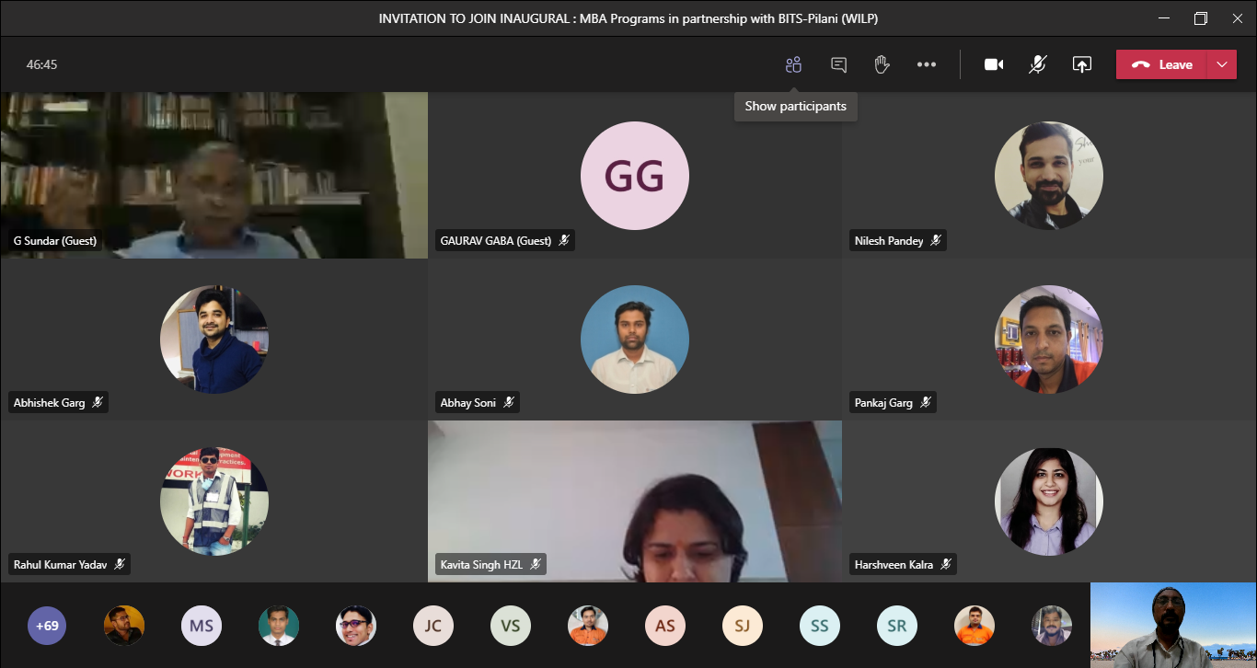This screenshot has width=1257, height=668.
Task: Select photo avatar between +69 and MS
Action: (124, 626)
